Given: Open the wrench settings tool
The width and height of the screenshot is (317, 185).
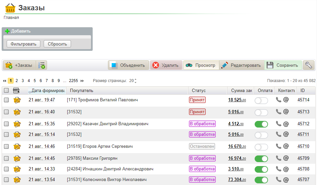Looking at the screenshot, I should 309,65.
